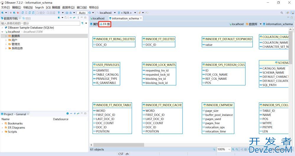Viewport: 295px width, 156px height.
Task: Click the information_schema breadcrumb link
Action: pyautogui.click(x=279, y=24)
